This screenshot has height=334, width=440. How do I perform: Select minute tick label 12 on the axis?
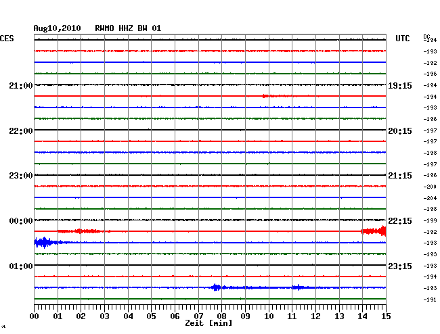(x=315, y=316)
